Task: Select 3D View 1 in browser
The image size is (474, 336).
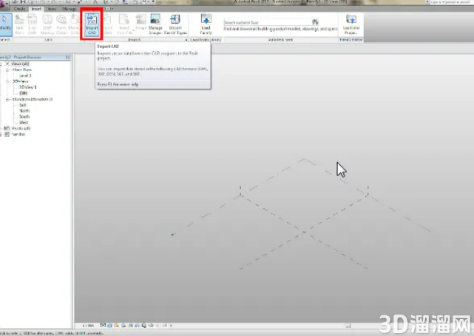Action: pos(28,87)
